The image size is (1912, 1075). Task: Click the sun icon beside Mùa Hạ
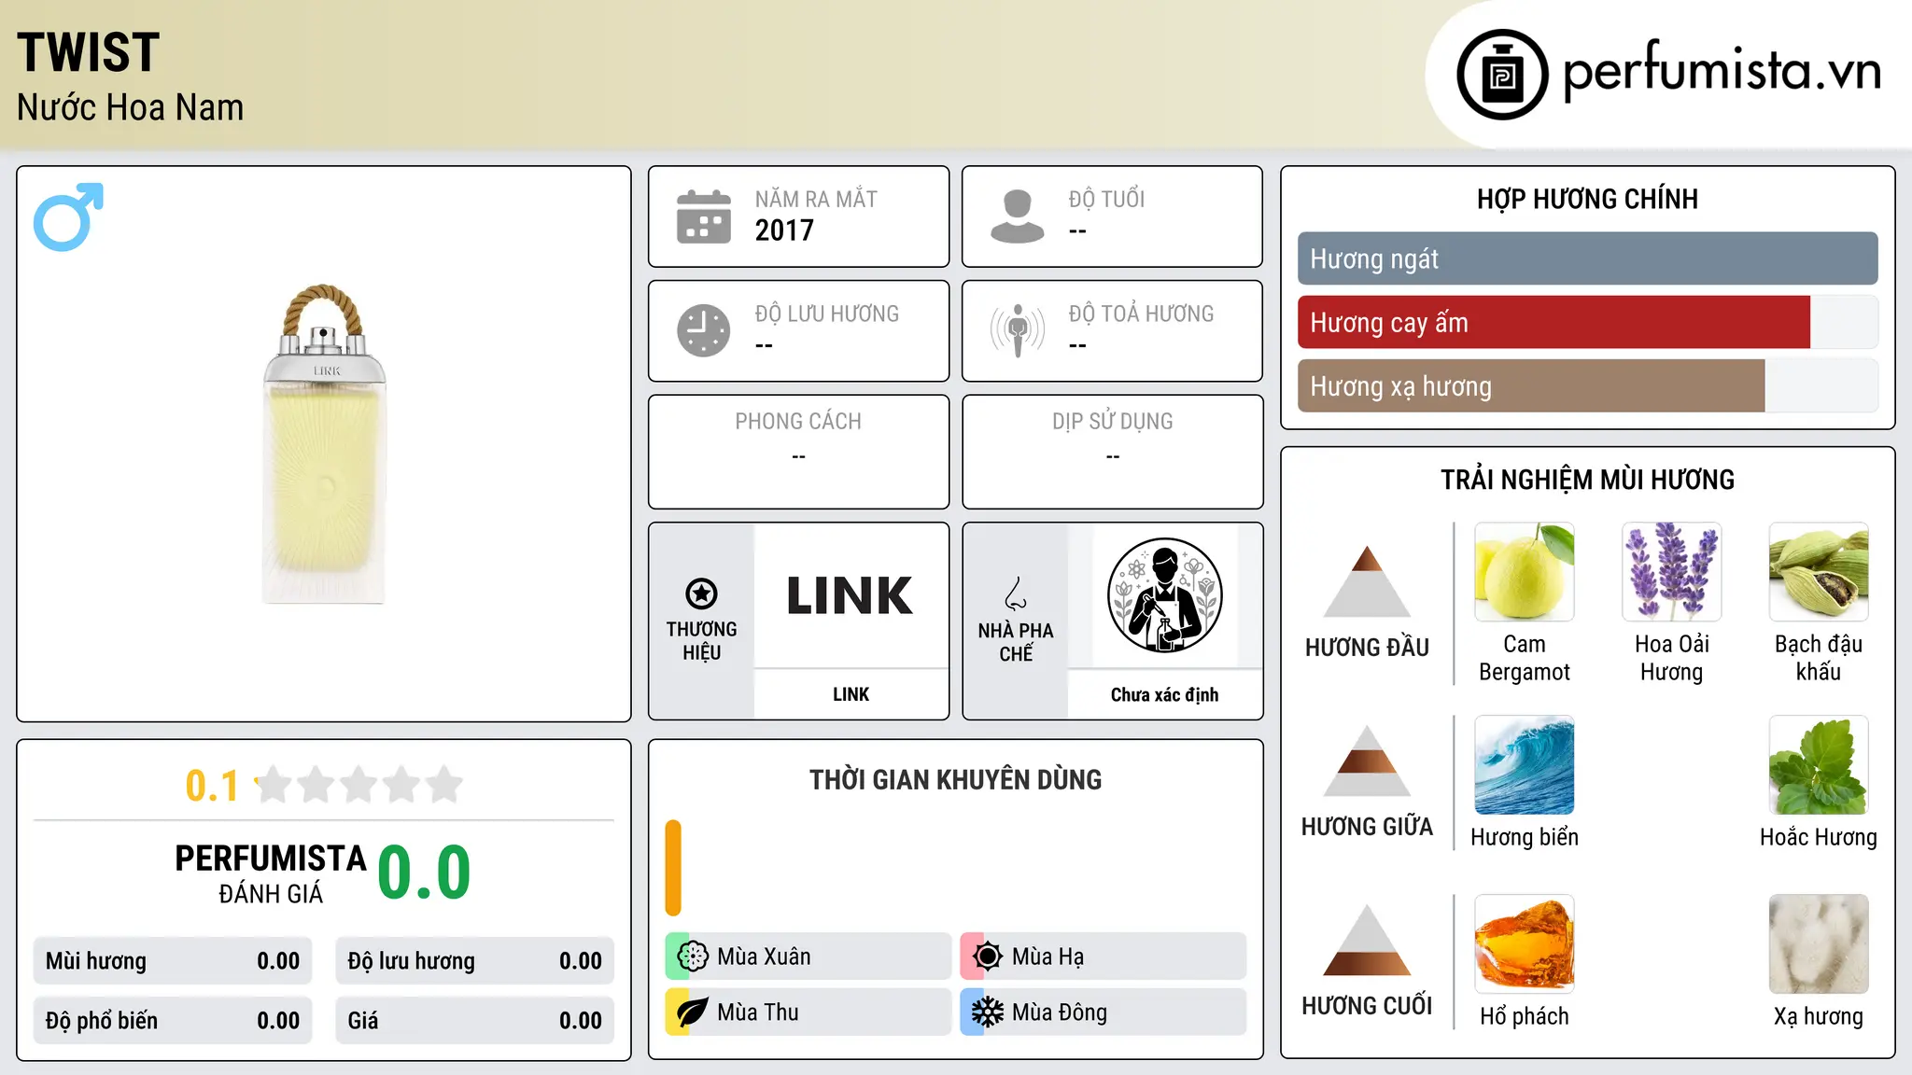[x=988, y=956]
